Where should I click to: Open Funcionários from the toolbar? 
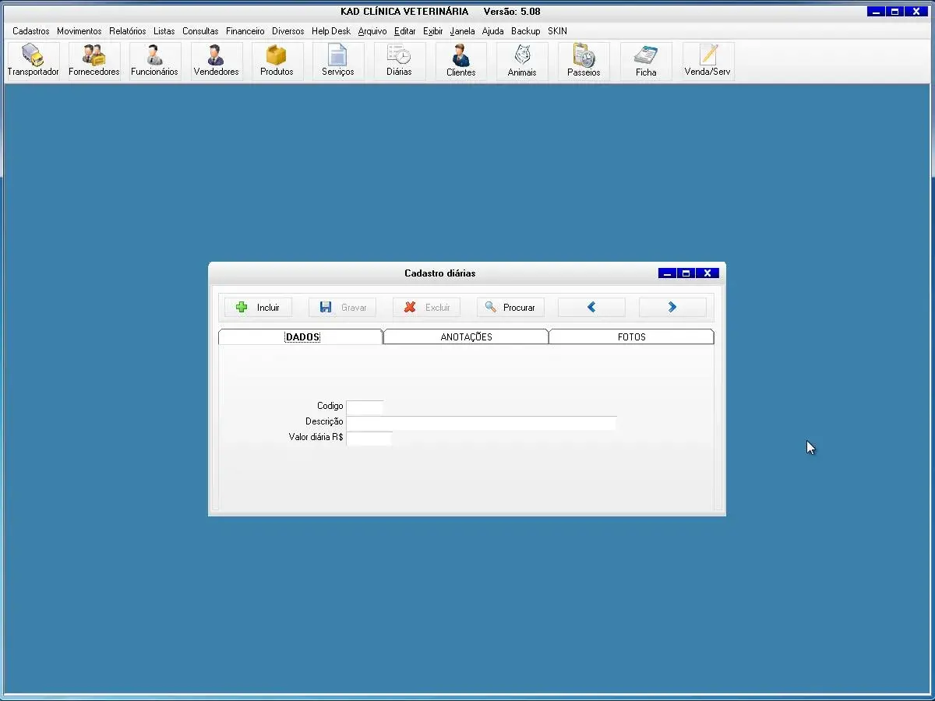click(x=154, y=61)
